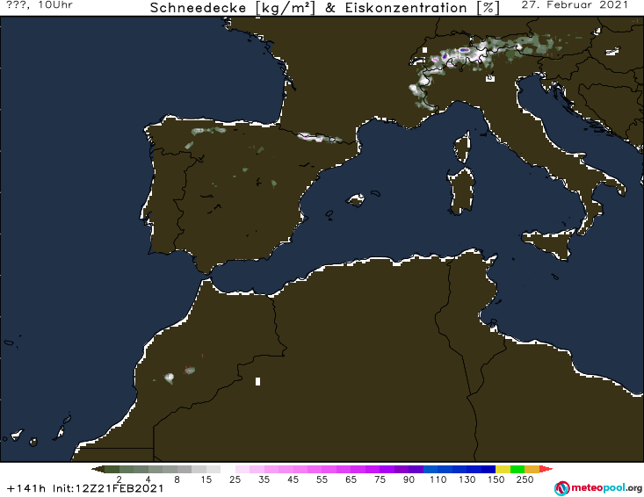Click the '???, 10Uhr' time label

pos(40,5)
